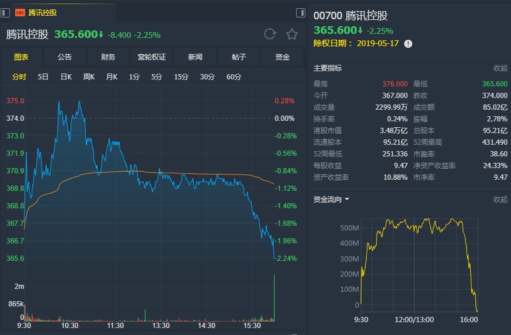Switch chart to 5分 interval

pyautogui.click(x=157, y=77)
